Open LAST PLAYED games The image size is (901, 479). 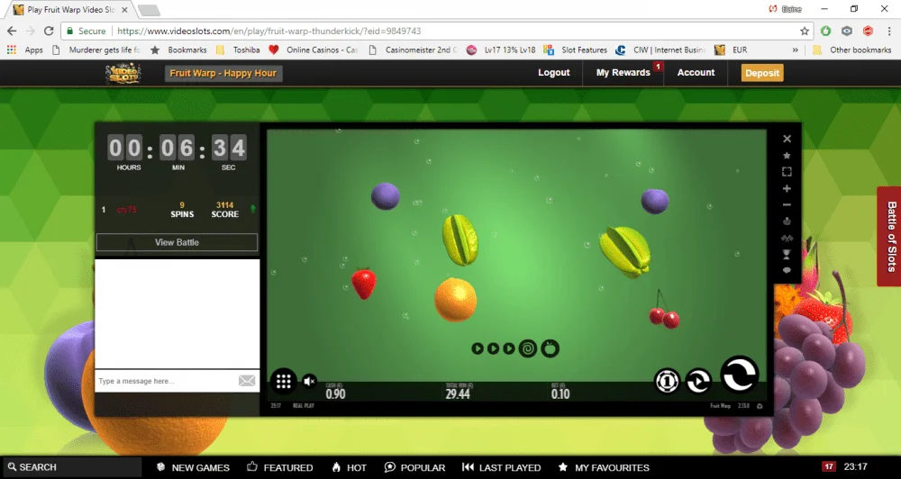(x=502, y=467)
